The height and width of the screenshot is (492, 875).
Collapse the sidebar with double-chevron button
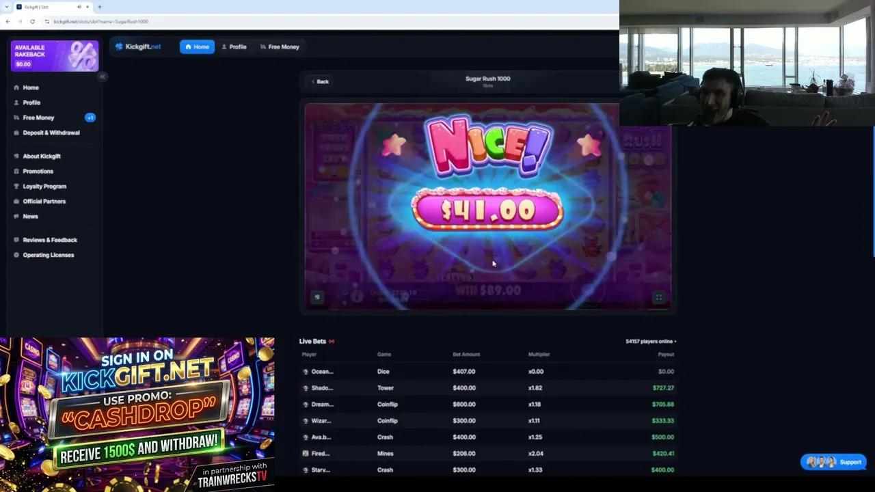pyautogui.click(x=102, y=77)
